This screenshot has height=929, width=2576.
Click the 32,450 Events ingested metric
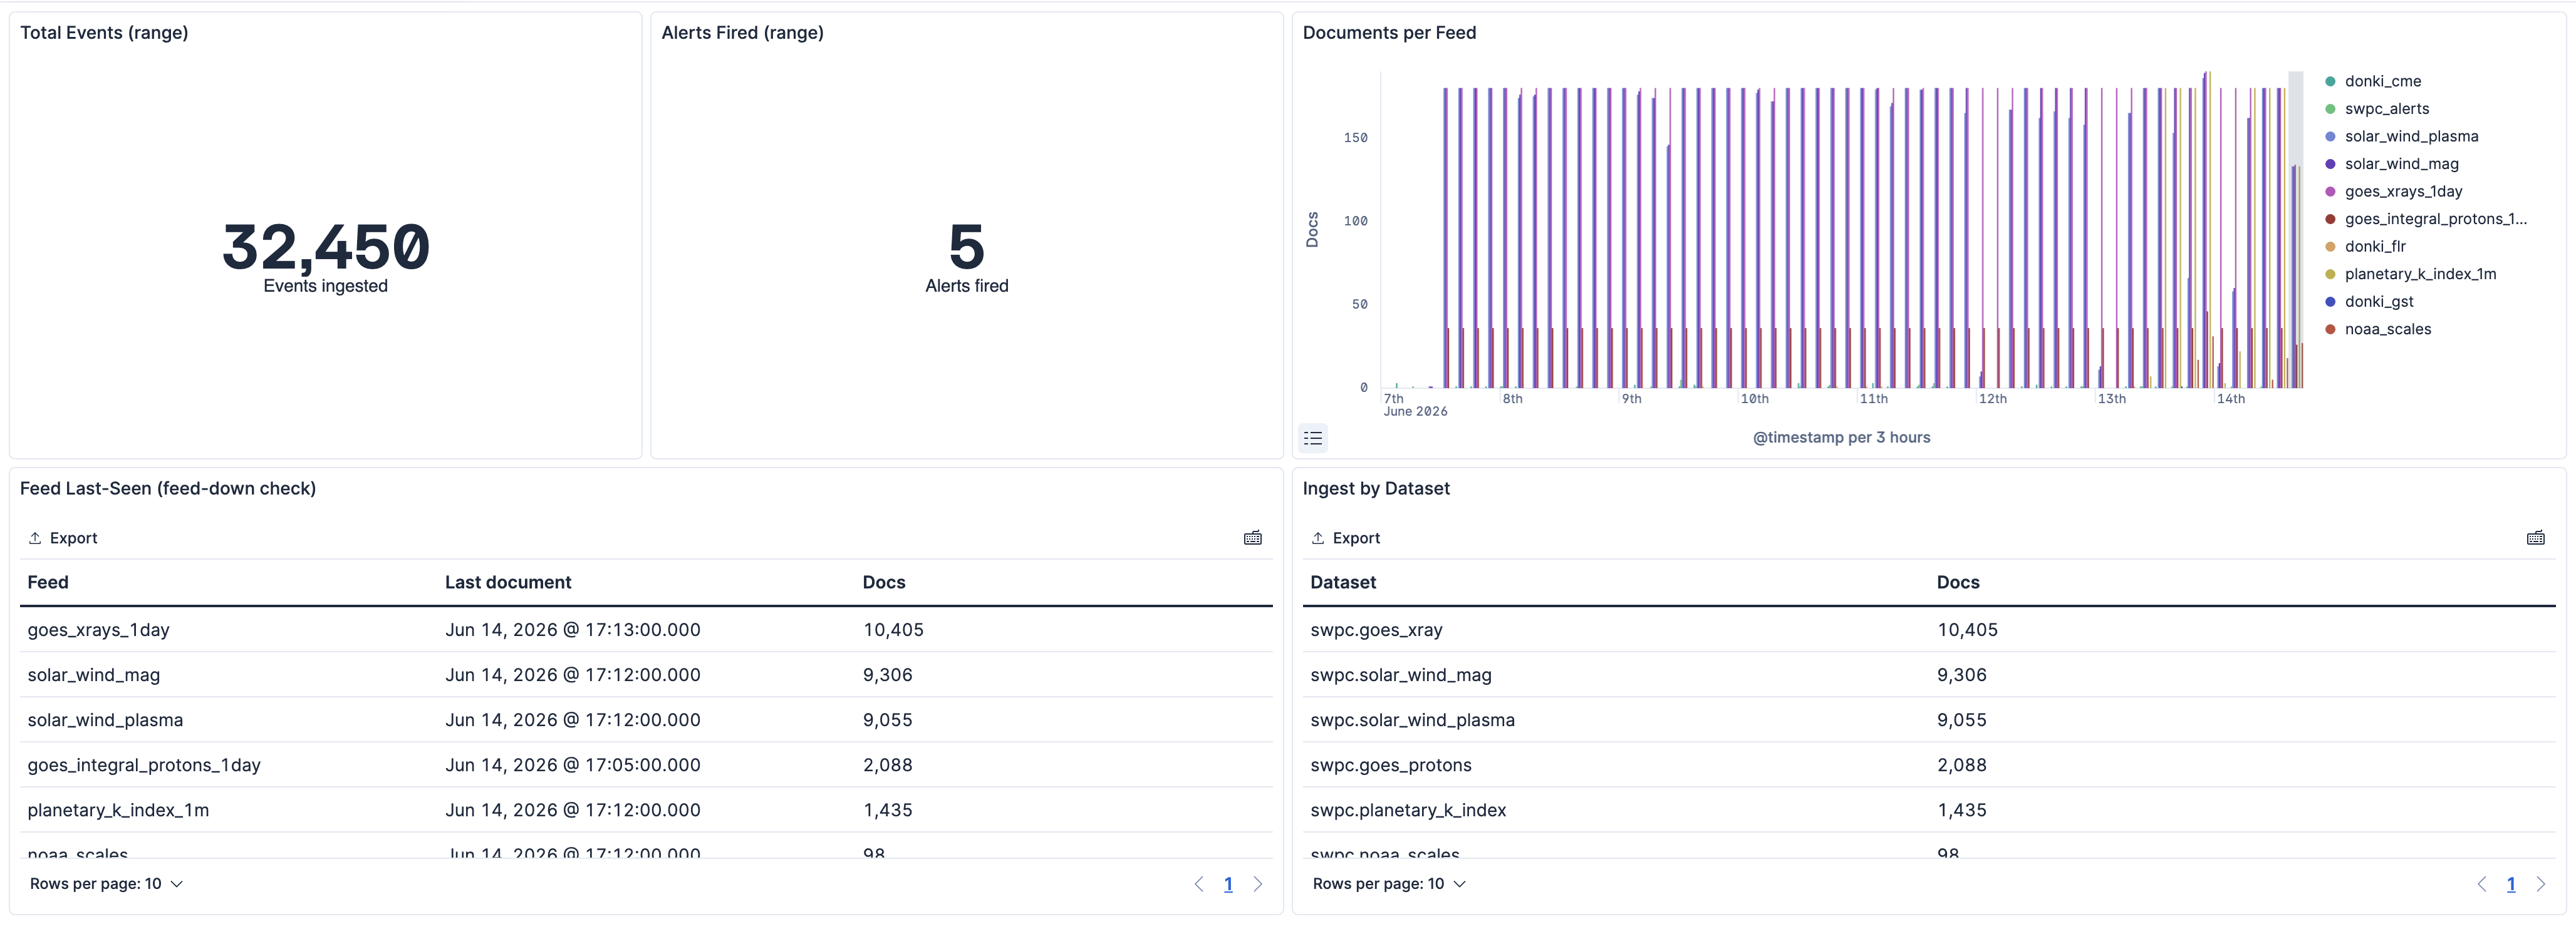coord(326,258)
